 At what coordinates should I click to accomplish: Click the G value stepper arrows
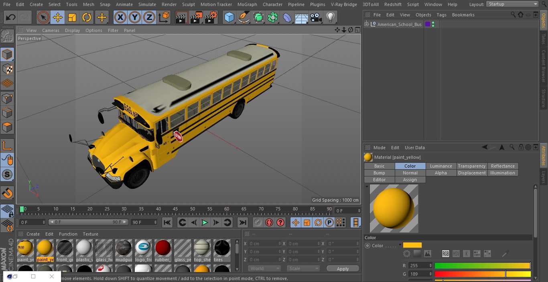pos(431,274)
